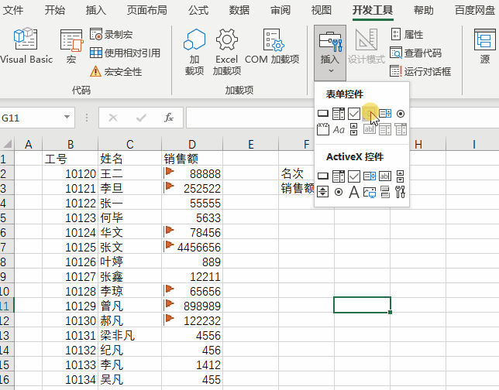Select ActiveX Command Button control
Image resolution: width=499 pixels, height=390 pixels.
click(323, 176)
